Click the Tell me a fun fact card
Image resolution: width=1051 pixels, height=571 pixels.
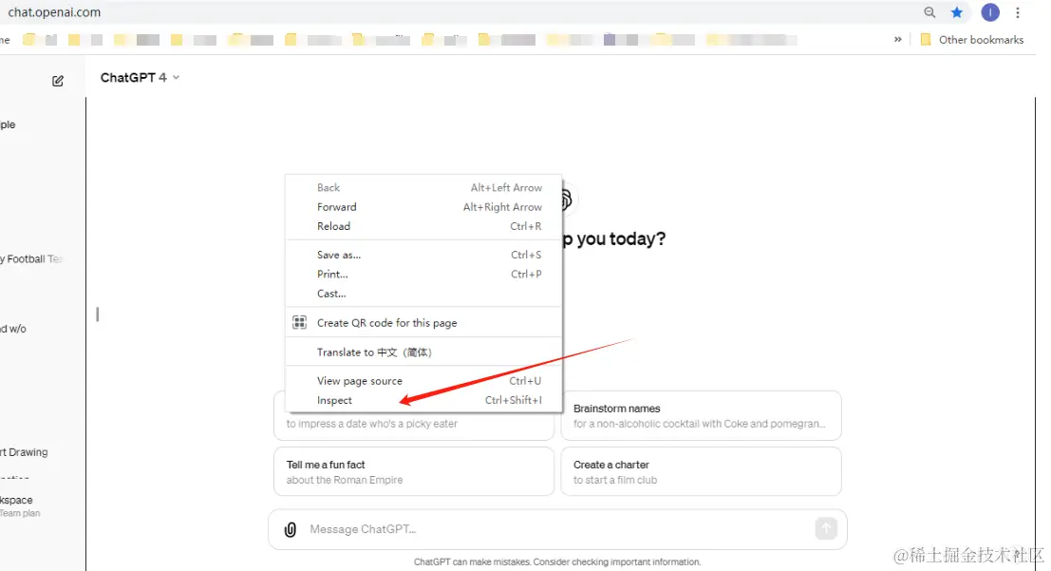point(414,471)
